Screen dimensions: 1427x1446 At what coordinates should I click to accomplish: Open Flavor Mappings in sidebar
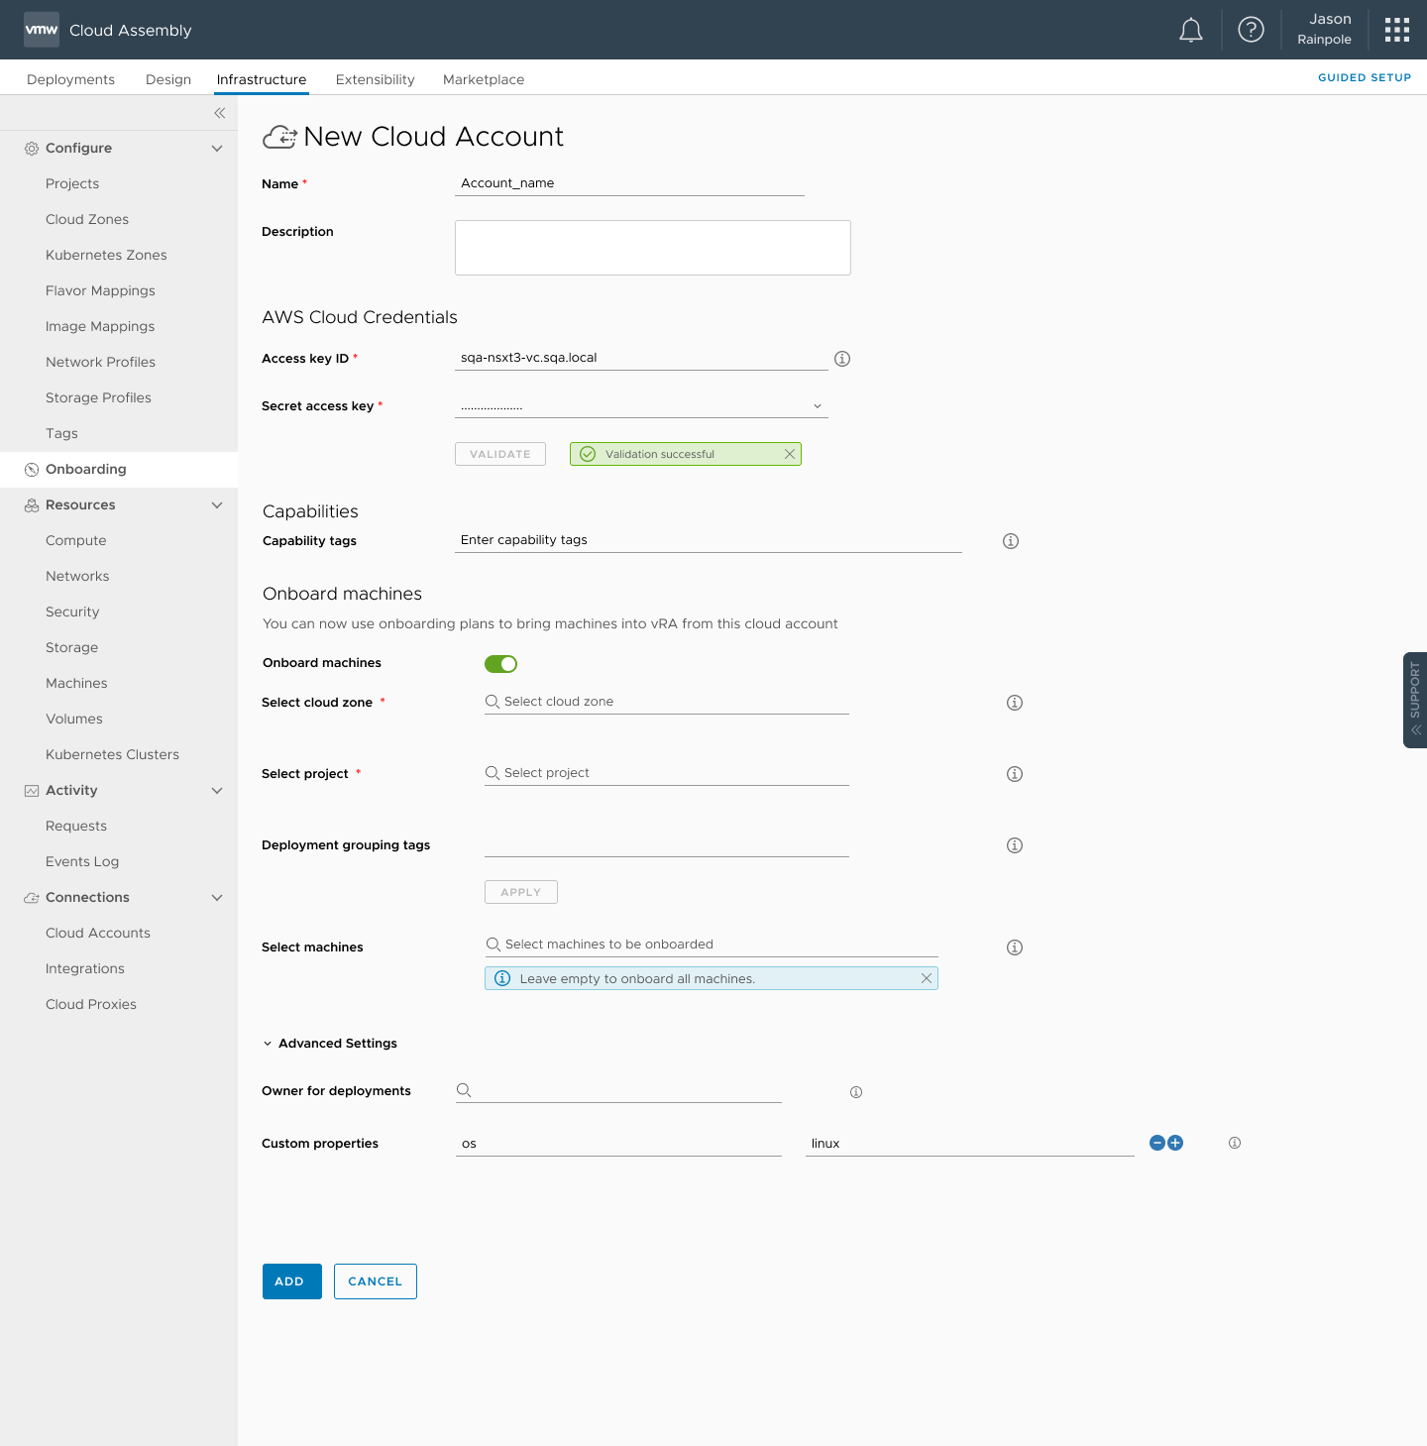coord(100,291)
